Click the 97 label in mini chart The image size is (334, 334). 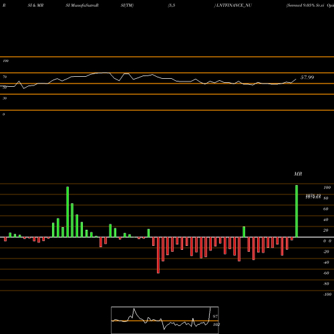(215, 317)
